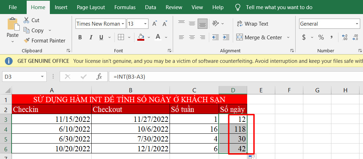This screenshot has width=363, height=159.
Task: Toggle Bold formatting
Action: pyautogui.click(x=80, y=37)
